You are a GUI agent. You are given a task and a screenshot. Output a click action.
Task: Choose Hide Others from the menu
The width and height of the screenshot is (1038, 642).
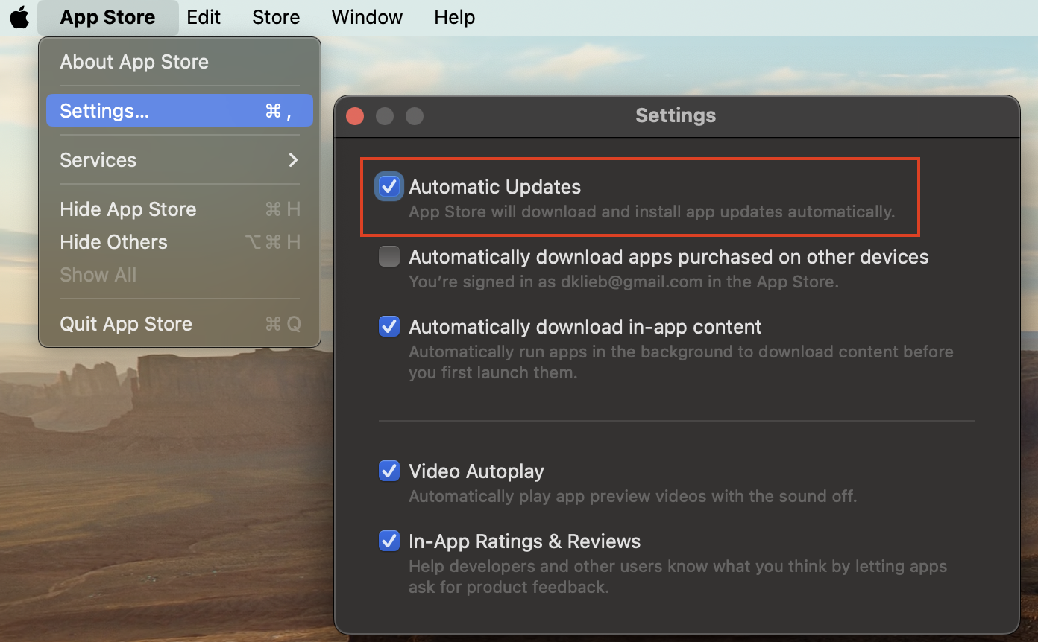(x=114, y=242)
